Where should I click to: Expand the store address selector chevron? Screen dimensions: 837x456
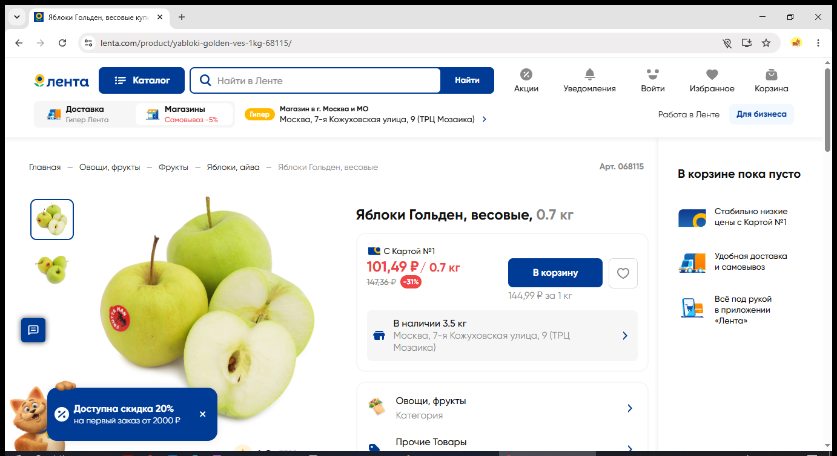click(485, 120)
